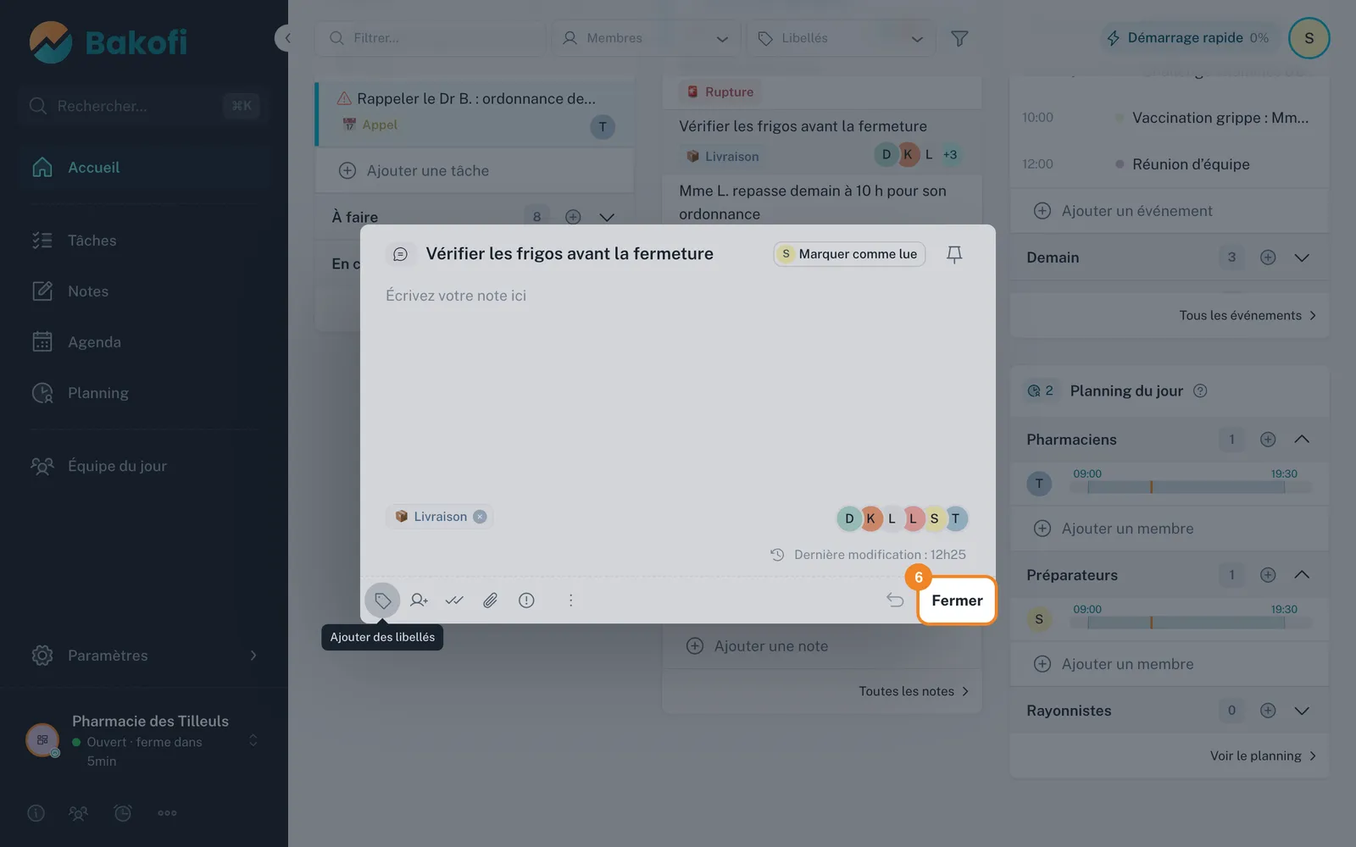The image size is (1356, 847).
Task: Pin the note with the pin icon
Action: click(x=954, y=254)
